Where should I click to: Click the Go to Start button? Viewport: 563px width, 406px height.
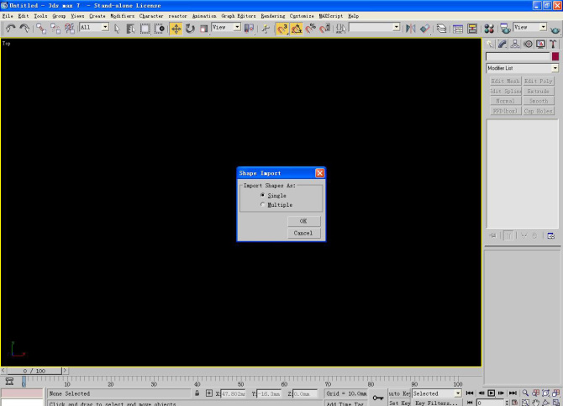point(469,393)
